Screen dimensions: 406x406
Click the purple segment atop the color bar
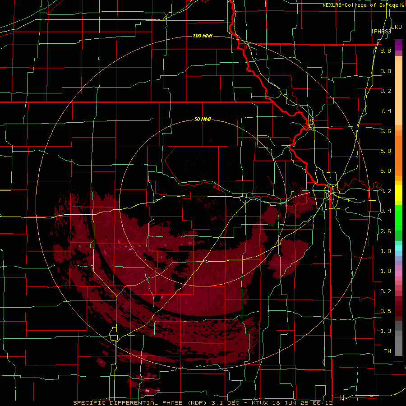(x=398, y=45)
